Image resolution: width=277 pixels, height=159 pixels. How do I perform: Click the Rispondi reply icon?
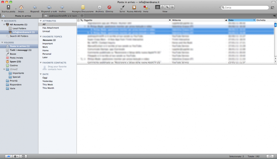(x=35, y=7)
